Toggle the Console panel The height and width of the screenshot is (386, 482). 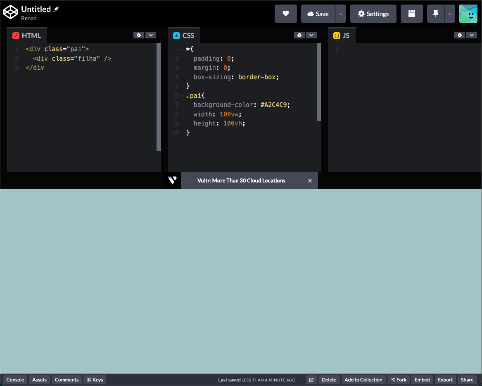(x=15, y=380)
